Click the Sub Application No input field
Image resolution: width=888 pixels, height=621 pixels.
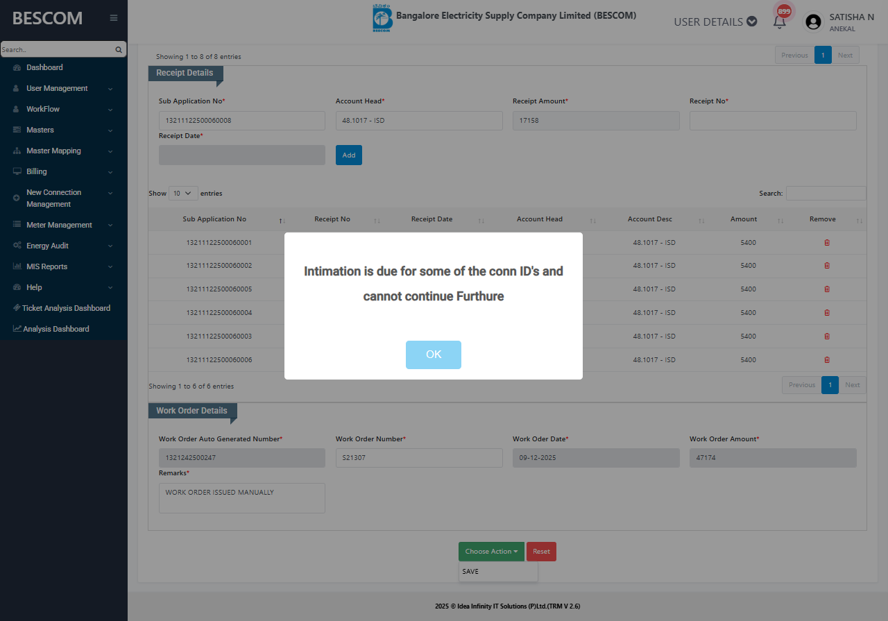[242, 121]
